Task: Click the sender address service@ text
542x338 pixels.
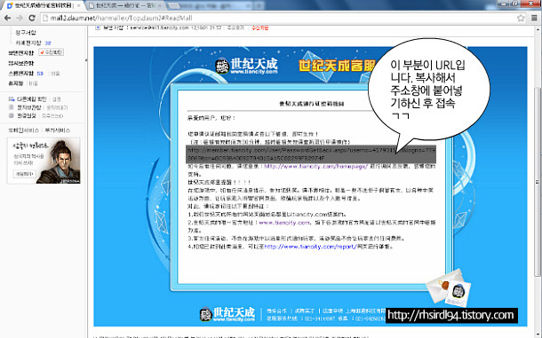Action: (160, 28)
